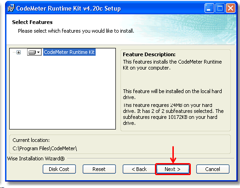Viewport: 240px width, 188px height.
Task: Continue with the Next > button
Action: point(173,169)
